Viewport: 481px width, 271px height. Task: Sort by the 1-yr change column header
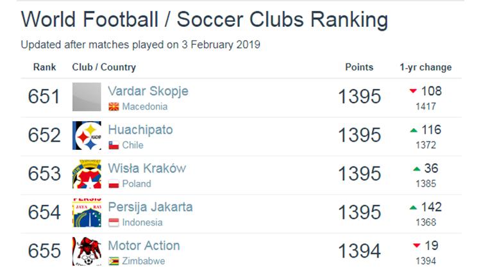[425, 67]
